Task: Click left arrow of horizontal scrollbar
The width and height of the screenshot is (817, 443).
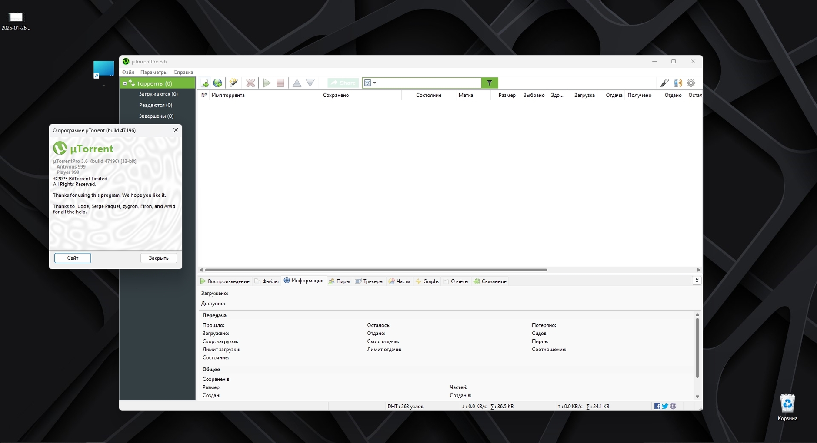Action: 201,270
